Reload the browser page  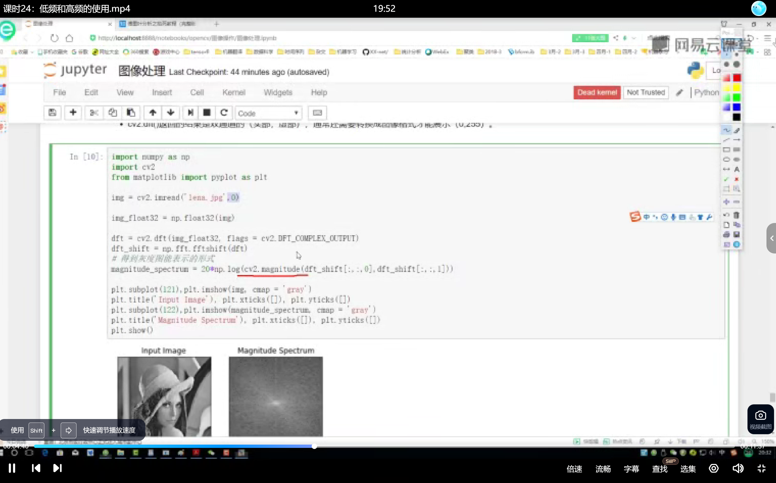[54, 38]
